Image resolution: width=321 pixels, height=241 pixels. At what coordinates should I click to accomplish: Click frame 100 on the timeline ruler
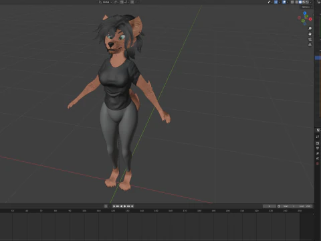pos(84,211)
